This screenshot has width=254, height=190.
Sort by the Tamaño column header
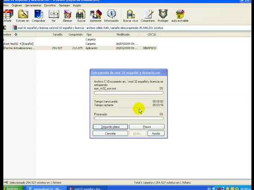(58, 34)
